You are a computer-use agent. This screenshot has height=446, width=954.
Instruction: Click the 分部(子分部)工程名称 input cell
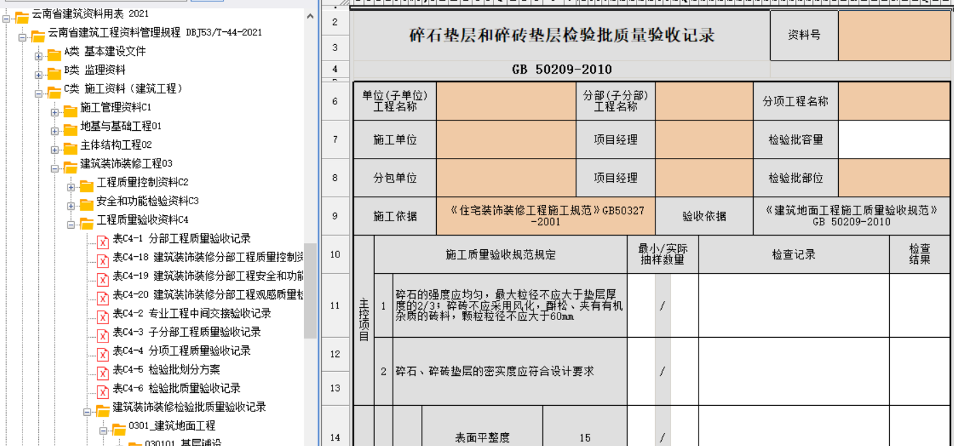point(704,102)
